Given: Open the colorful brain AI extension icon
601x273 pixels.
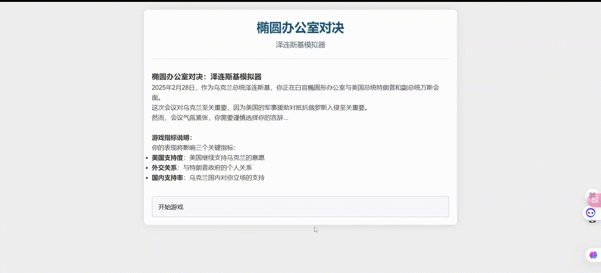Looking at the screenshot, I should (593, 255).
